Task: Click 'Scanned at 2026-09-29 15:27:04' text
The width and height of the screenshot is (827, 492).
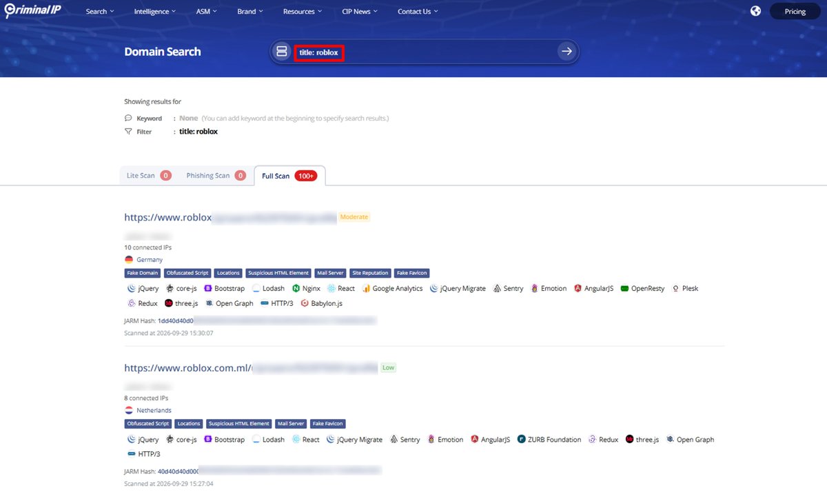Action: (168, 484)
